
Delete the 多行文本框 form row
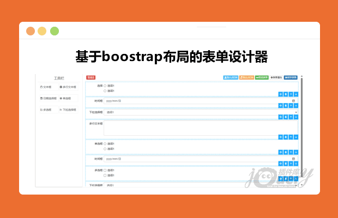286,137
